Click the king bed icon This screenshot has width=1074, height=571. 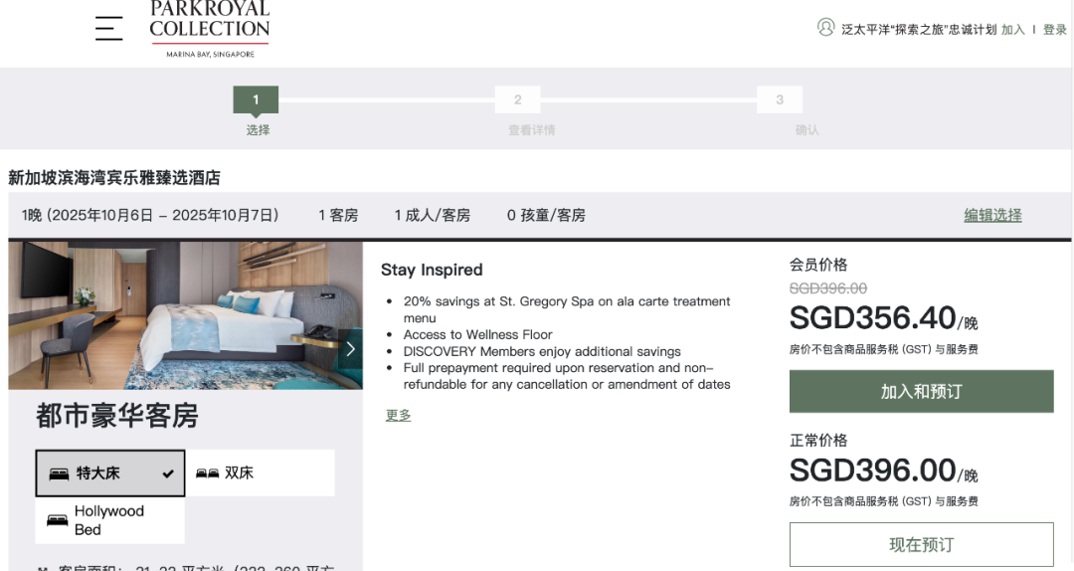pyautogui.click(x=59, y=474)
